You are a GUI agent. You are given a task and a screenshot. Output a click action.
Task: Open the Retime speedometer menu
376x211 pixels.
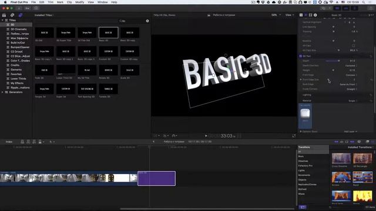pyautogui.click(x=174, y=136)
